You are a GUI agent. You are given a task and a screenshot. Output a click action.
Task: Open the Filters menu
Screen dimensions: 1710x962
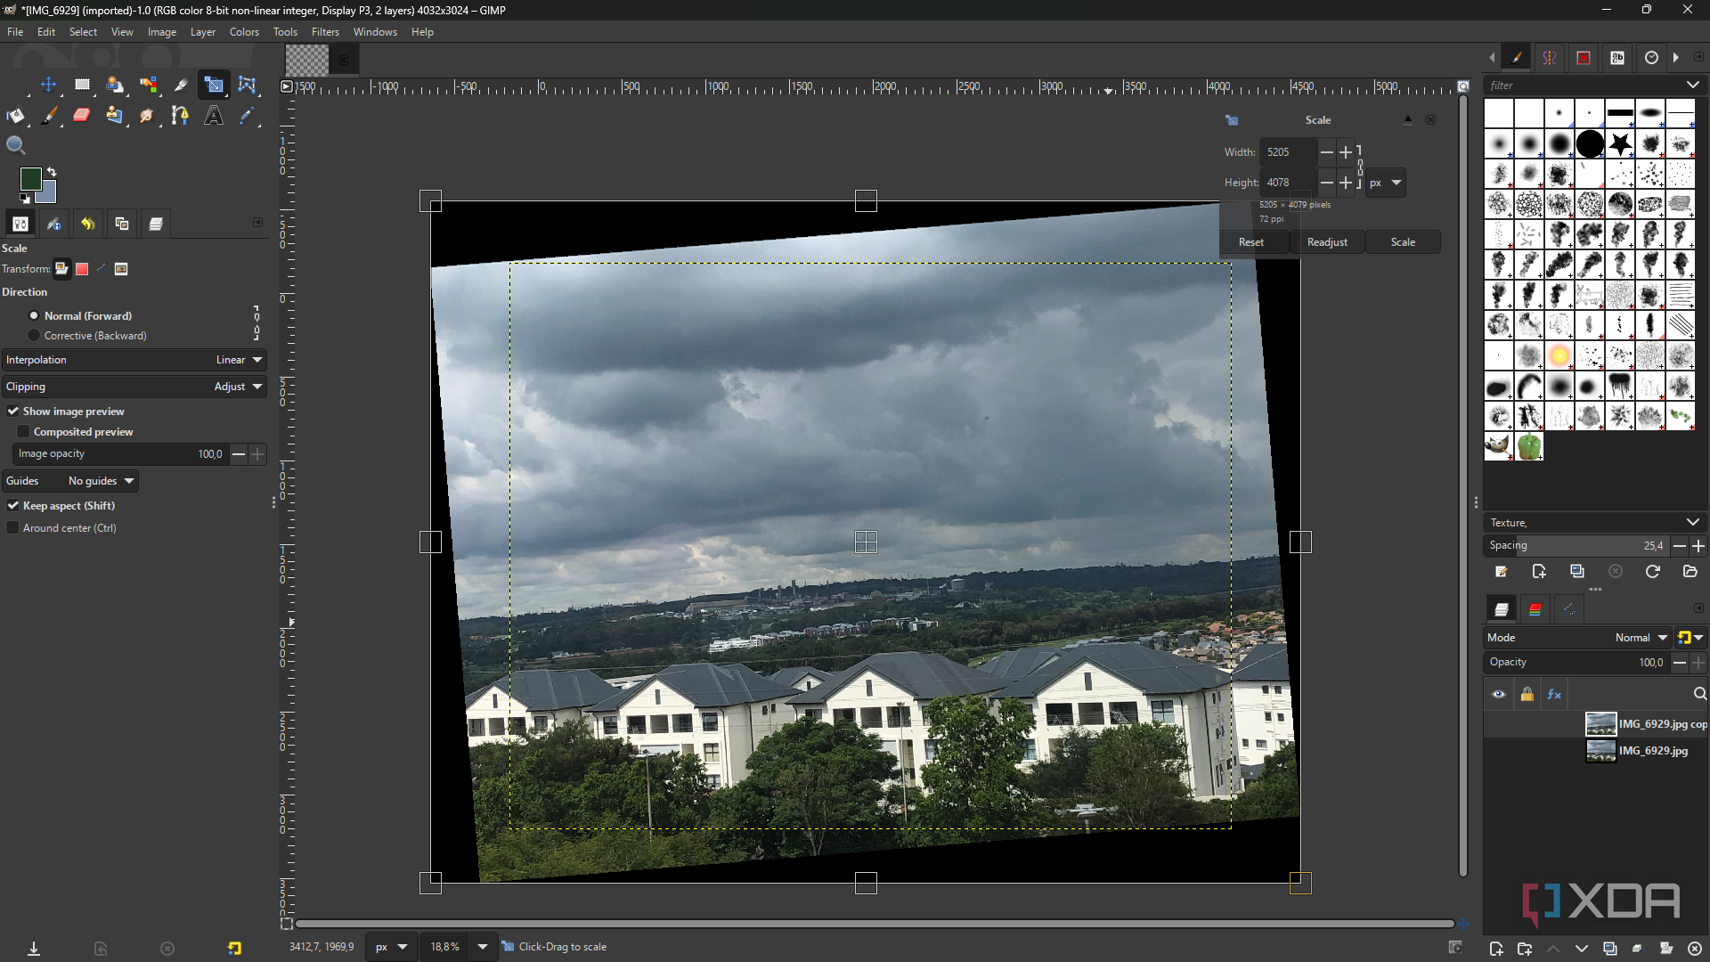[x=325, y=32]
